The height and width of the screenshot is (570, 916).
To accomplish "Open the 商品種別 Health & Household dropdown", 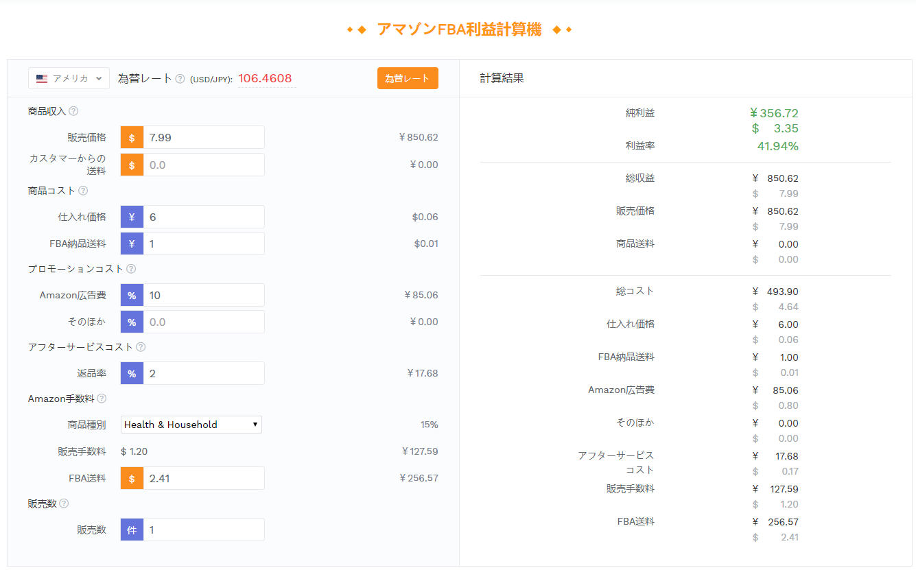I will click(x=191, y=425).
